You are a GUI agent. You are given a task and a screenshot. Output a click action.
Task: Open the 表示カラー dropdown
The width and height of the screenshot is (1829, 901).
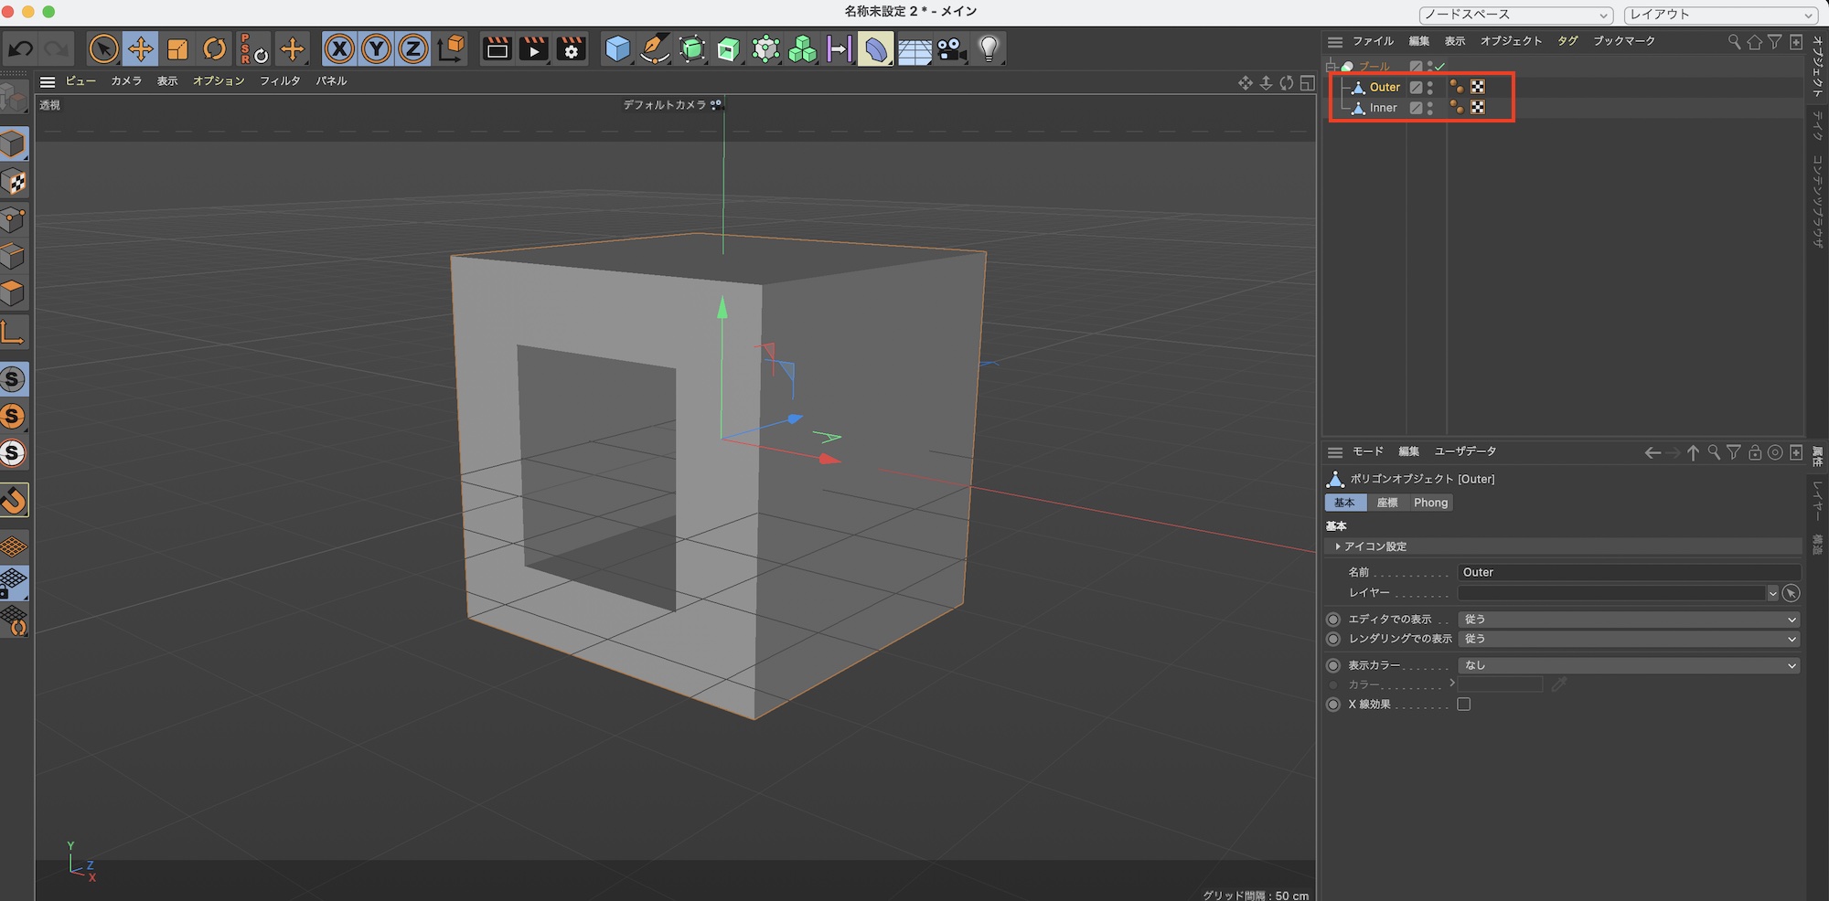click(x=1629, y=666)
